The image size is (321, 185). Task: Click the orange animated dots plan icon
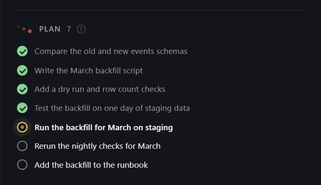[24, 29]
